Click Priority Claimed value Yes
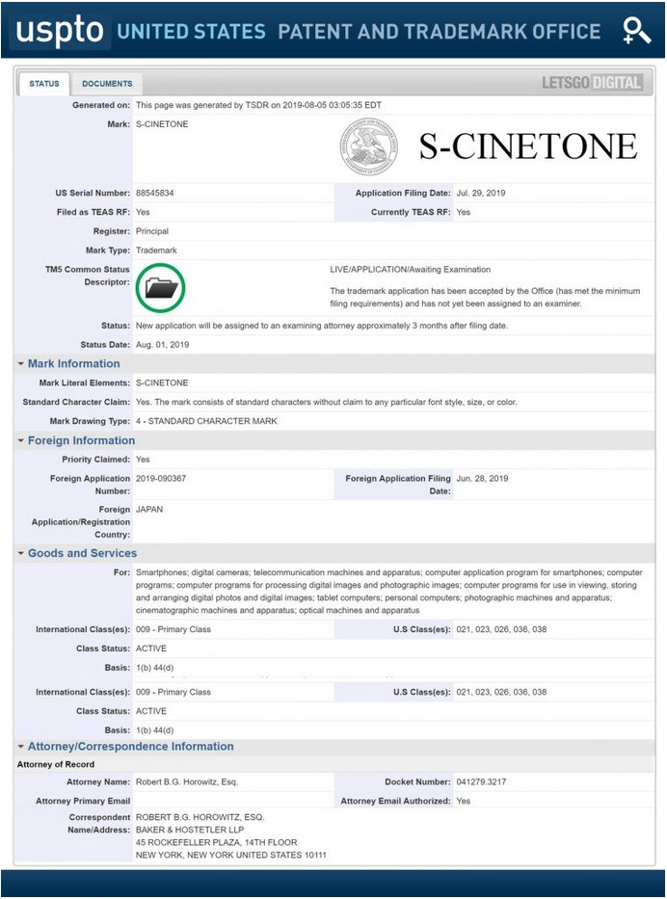667x899 pixels. (143, 460)
